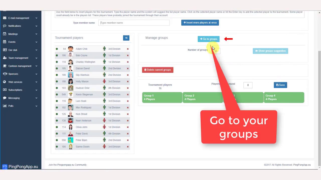Expand Meetings menu chevron

[36, 34]
